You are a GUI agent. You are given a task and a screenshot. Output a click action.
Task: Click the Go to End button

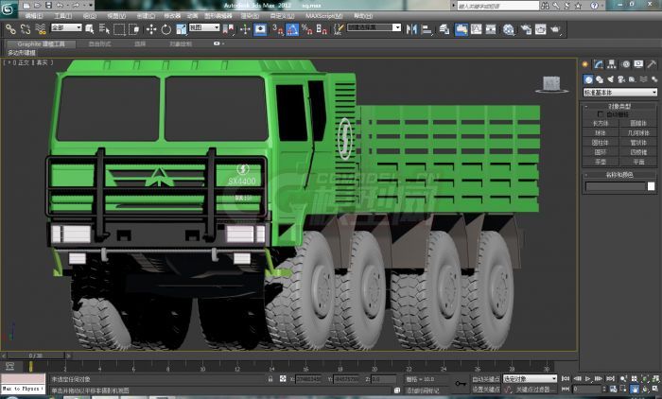click(x=611, y=379)
